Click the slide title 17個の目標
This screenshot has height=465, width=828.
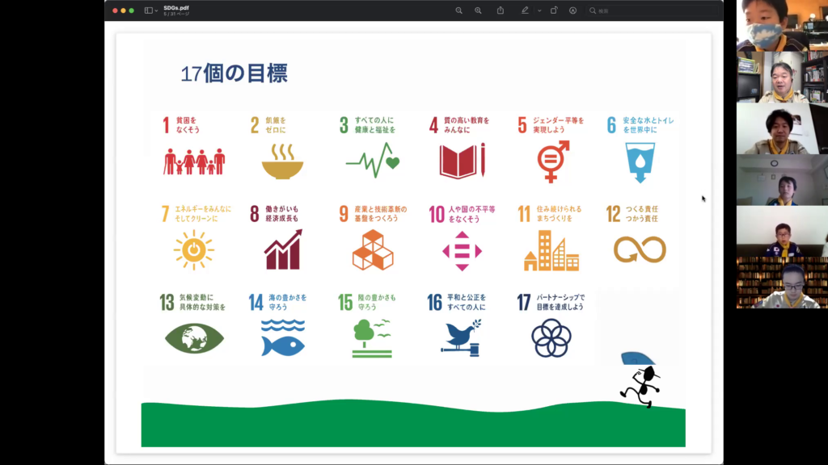(234, 73)
